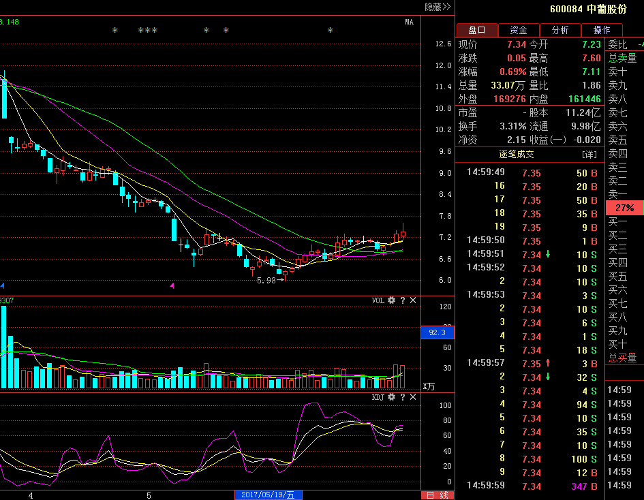Click the red 27% ratio bar
This screenshot has height=500, width=644.
pos(624,208)
